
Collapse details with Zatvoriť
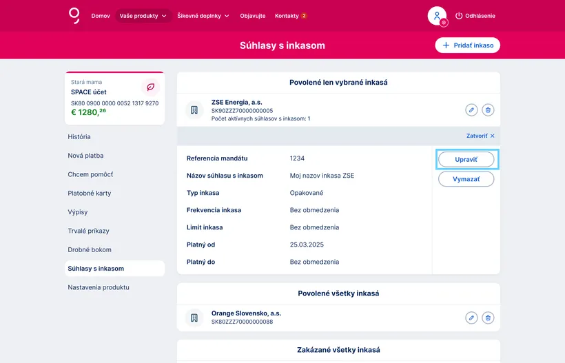(480, 136)
